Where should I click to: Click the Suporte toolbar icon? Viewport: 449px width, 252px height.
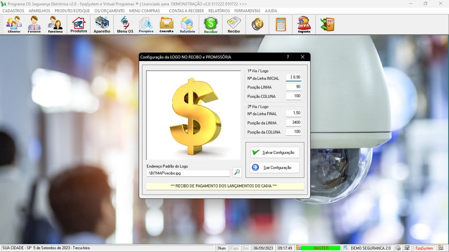tap(304, 25)
